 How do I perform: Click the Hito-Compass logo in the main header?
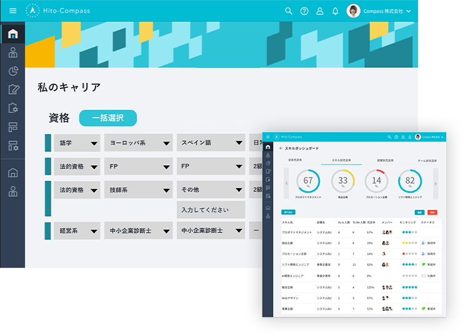(x=59, y=11)
